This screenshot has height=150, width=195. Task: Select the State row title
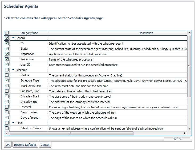(x=24, y=49)
